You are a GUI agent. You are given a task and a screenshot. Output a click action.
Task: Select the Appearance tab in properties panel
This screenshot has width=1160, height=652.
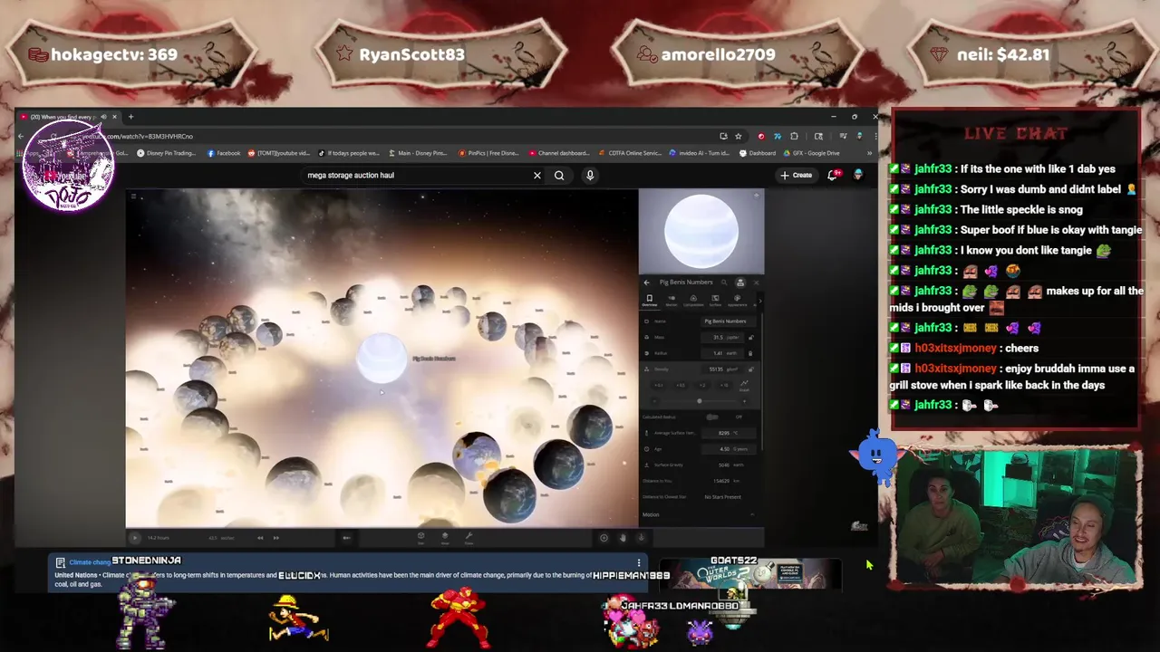tap(737, 302)
